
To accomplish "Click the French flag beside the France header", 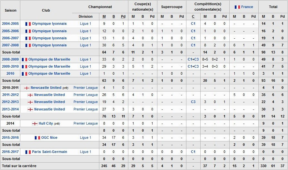I will [237, 7].
